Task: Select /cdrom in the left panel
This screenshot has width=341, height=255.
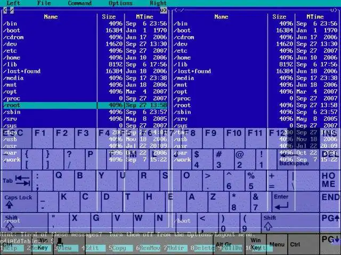Action: click(x=85, y=37)
